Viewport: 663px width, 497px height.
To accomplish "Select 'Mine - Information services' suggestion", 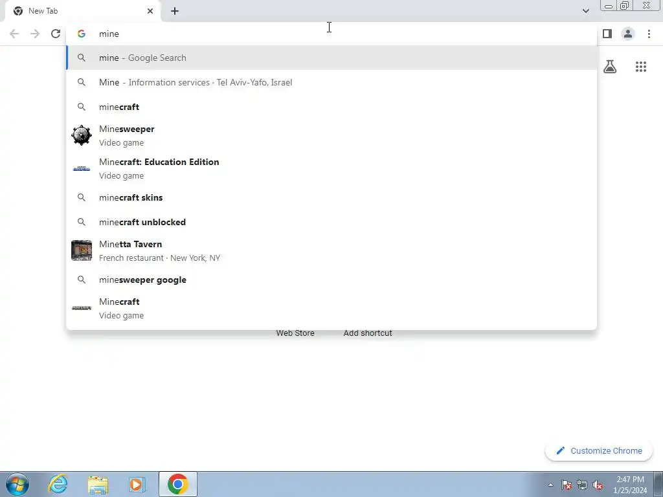I will pos(331,82).
